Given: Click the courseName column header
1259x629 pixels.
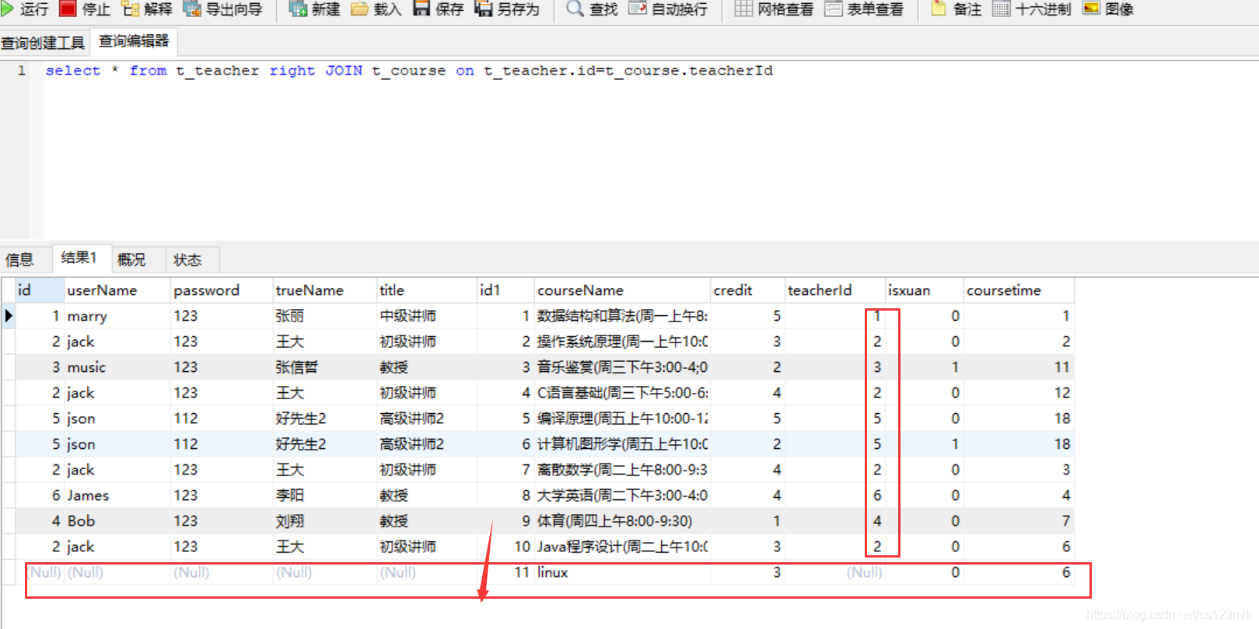Looking at the screenshot, I should click(x=622, y=290).
